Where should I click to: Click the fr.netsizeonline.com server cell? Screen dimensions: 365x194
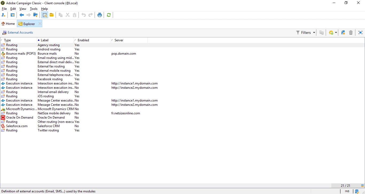[126, 113]
